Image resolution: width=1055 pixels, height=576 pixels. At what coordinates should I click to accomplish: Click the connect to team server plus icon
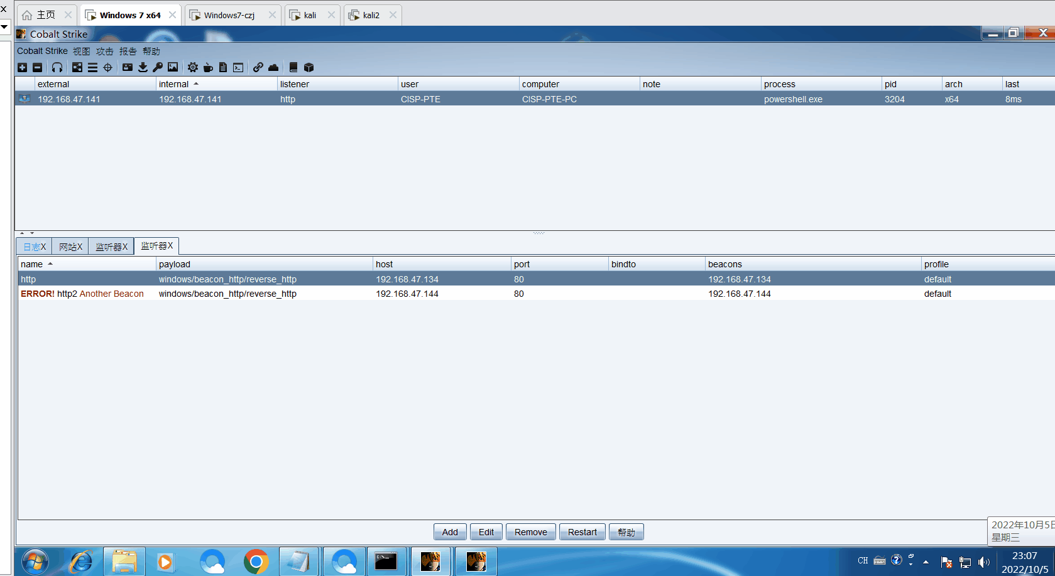(x=23, y=68)
